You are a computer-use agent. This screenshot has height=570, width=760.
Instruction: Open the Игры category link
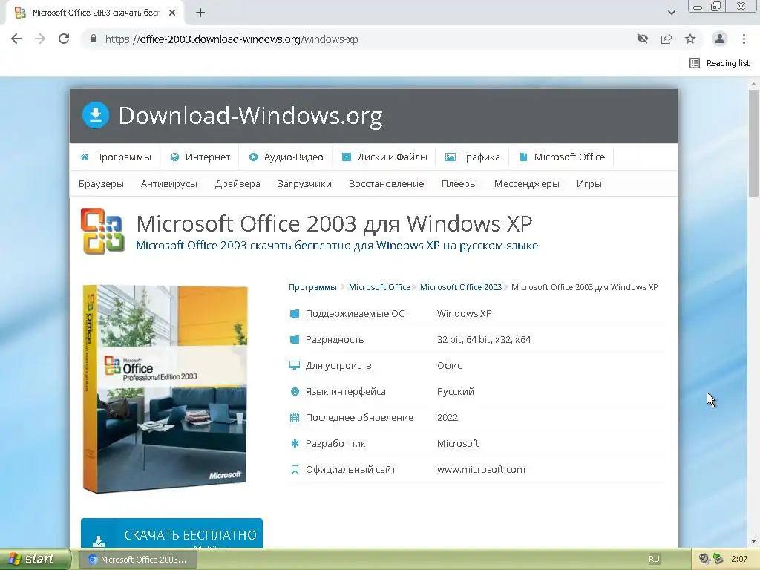point(589,184)
